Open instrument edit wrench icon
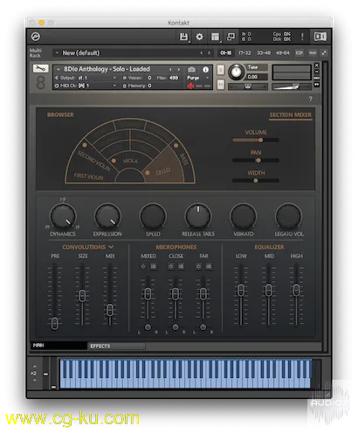 pos(40,68)
